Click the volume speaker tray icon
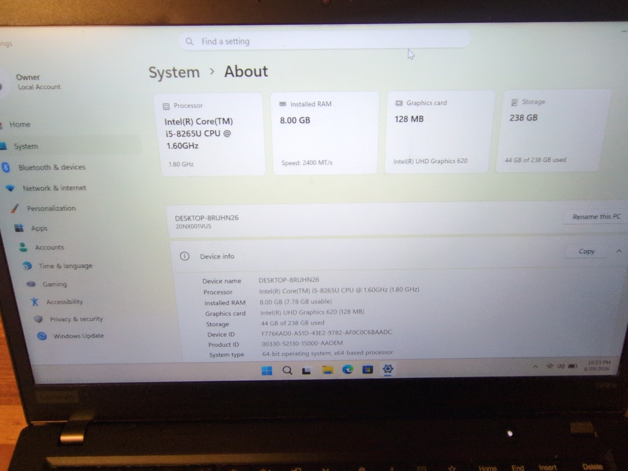 pos(561,366)
